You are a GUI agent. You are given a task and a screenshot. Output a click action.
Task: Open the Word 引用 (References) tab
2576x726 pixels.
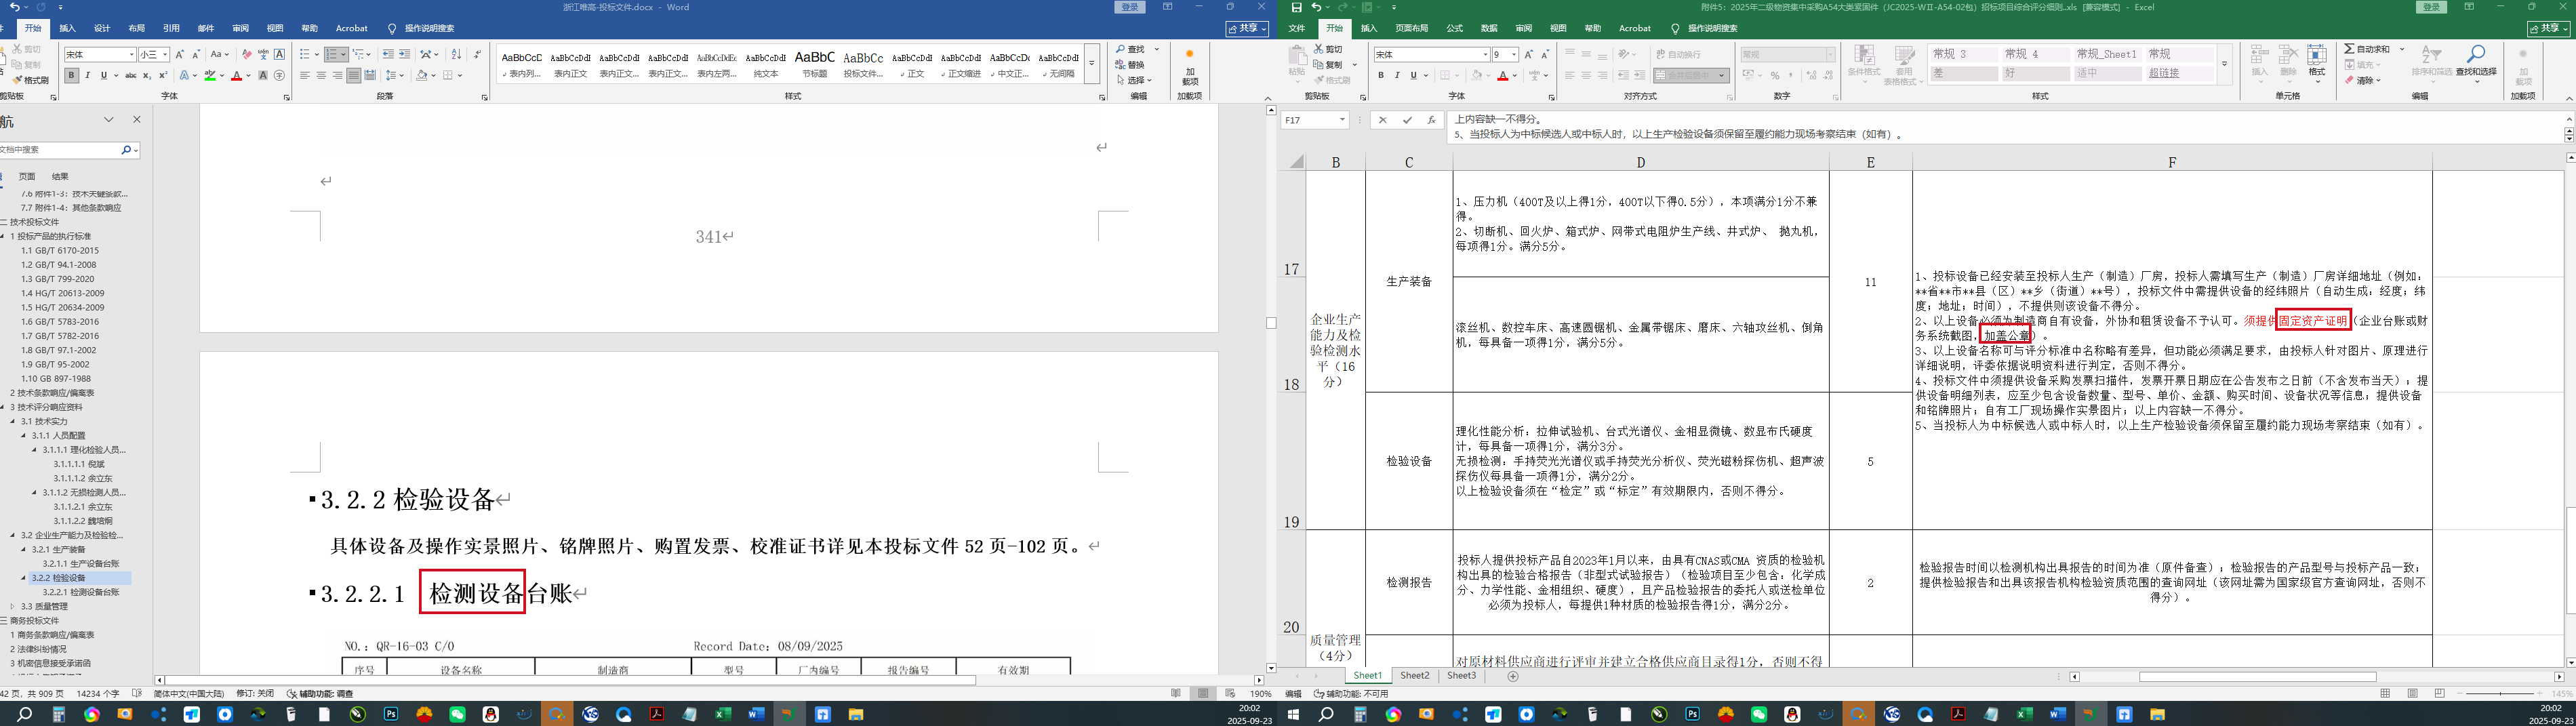click(x=171, y=28)
